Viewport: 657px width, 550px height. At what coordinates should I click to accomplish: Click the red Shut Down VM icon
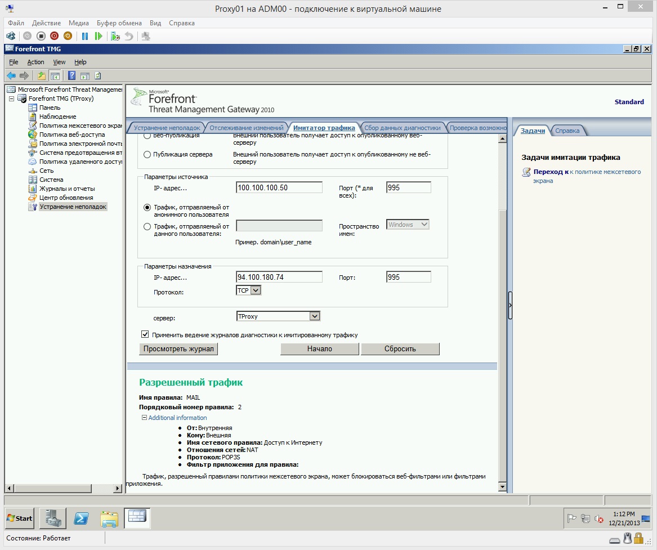click(54, 37)
